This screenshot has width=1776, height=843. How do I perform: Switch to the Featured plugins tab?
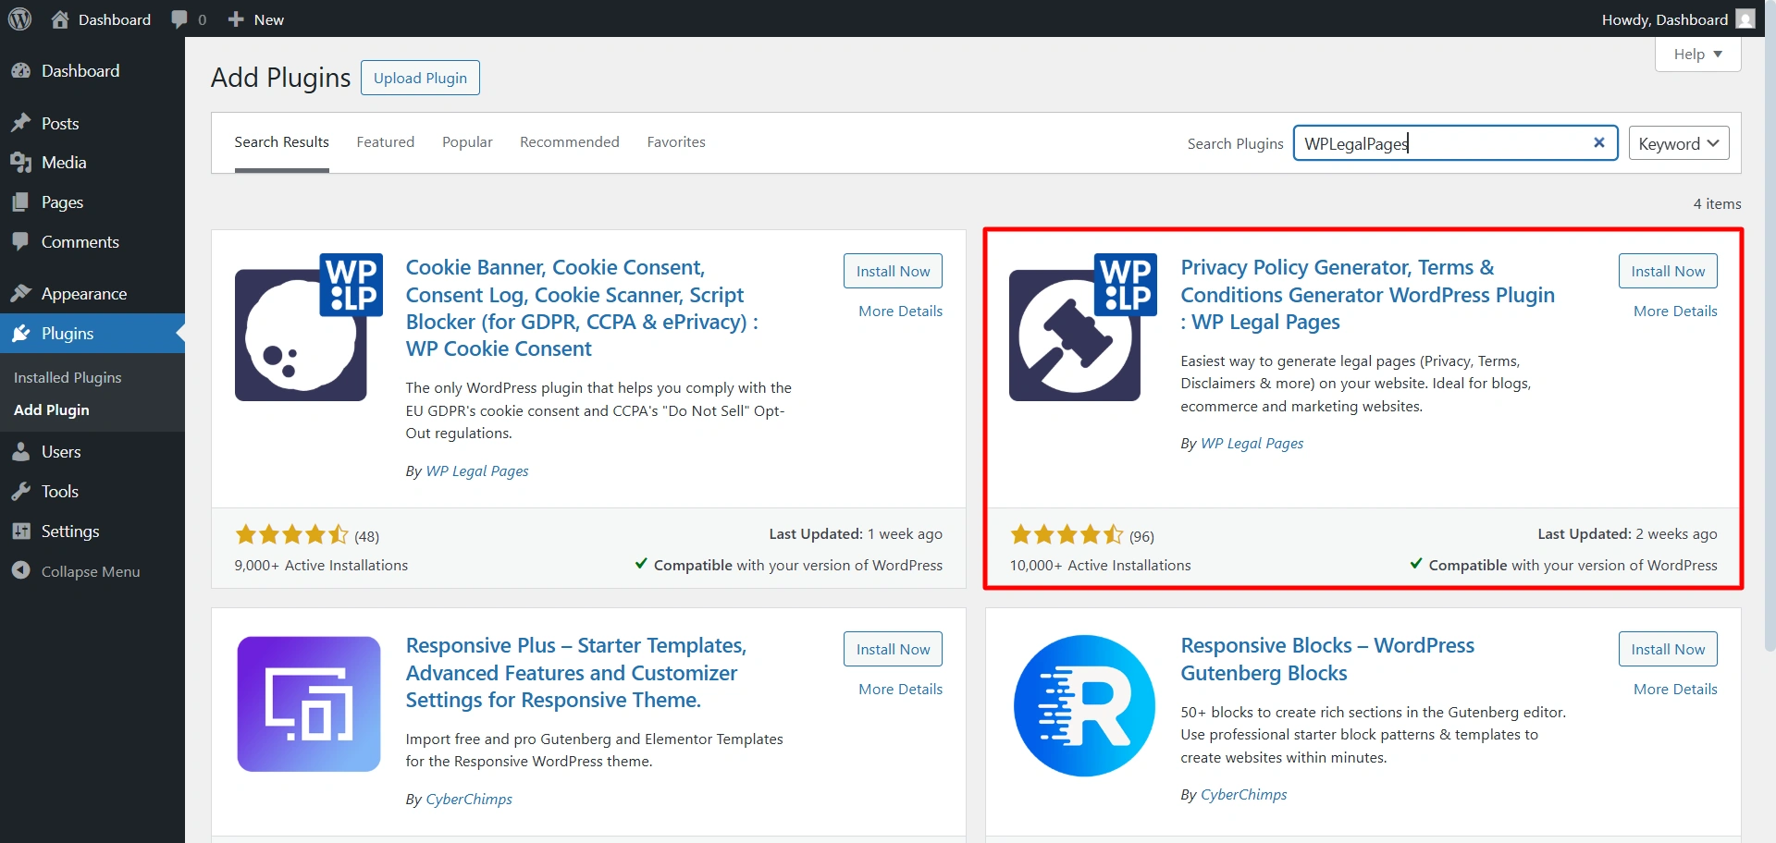385,141
